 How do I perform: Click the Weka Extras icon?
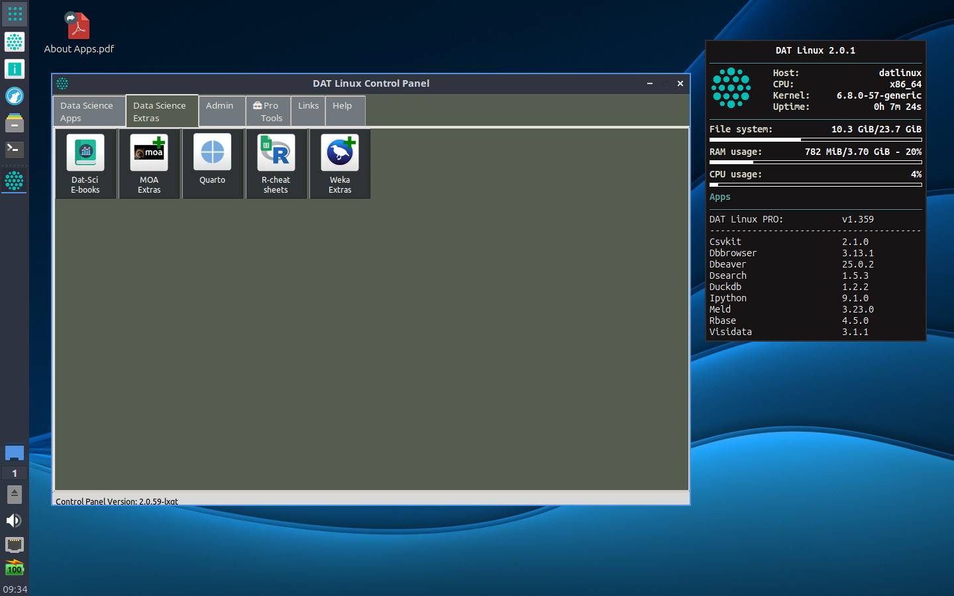pos(340,163)
